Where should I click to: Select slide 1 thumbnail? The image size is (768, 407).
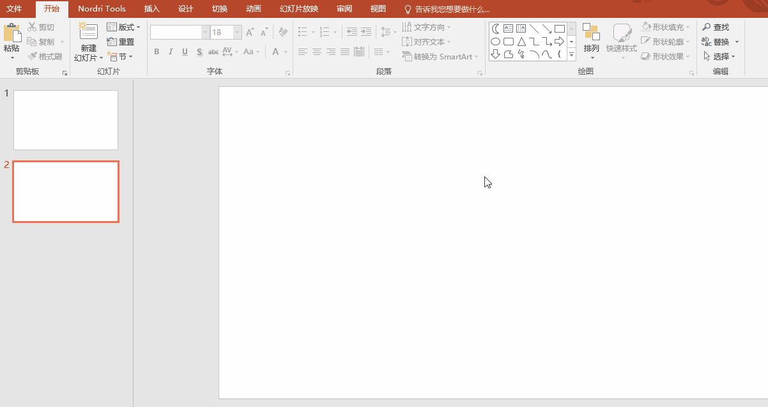point(66,120)
